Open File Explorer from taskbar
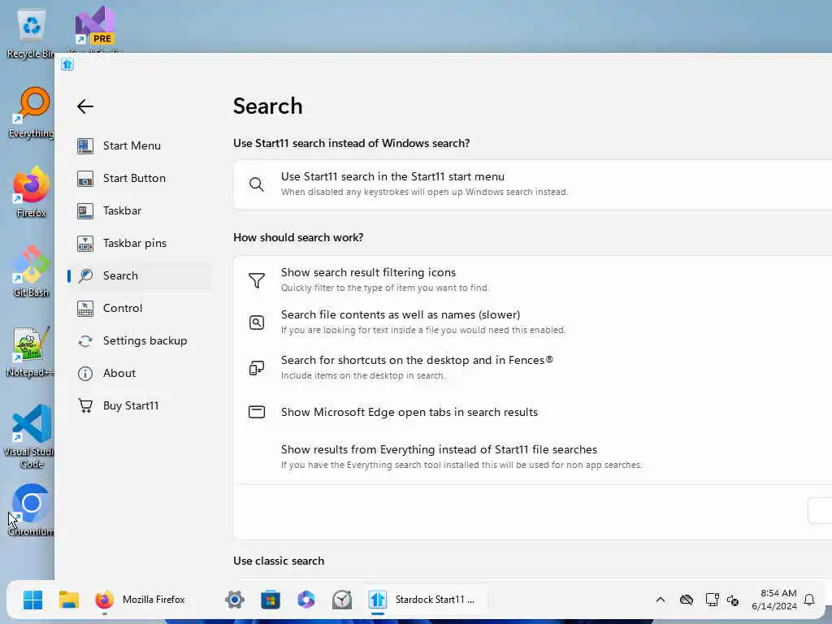Screen dimensions: 832x624 pyautogui.click(x=69, y=600)
